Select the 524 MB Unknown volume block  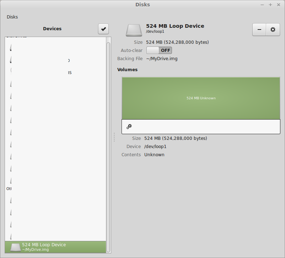201,98
